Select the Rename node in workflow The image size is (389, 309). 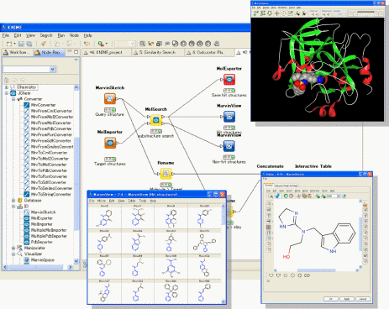166,174
